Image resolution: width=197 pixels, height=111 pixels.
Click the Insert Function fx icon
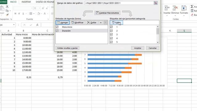click(37, 25)
